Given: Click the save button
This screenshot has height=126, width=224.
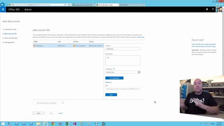Looking at the screenshot, I should pyautogui.click(x=111, y=95).
